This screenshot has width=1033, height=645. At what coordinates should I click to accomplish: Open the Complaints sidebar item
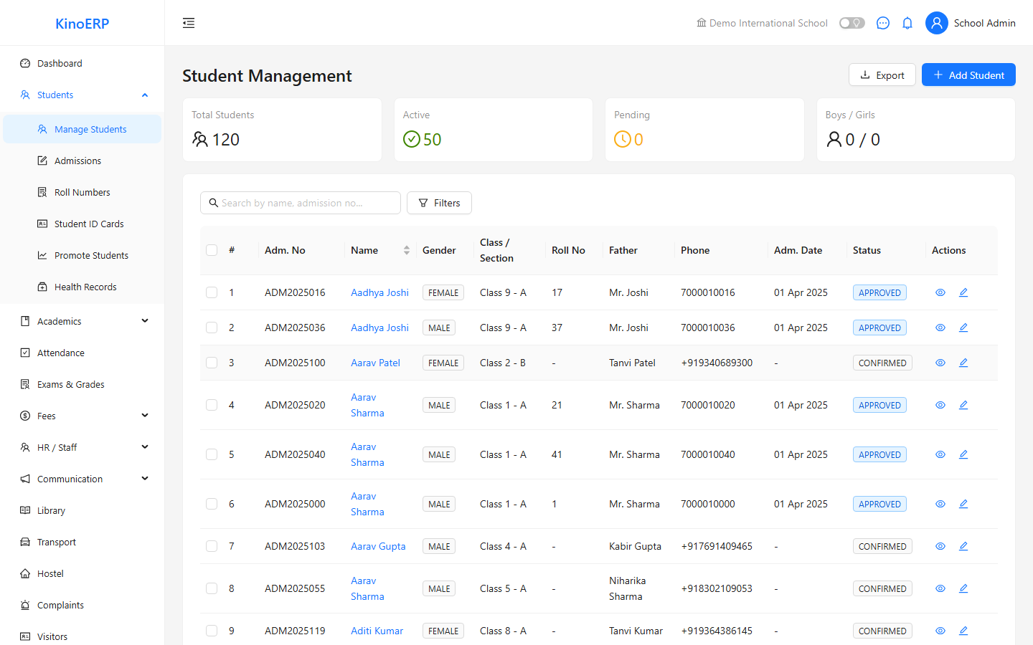(x=82, y=605)
